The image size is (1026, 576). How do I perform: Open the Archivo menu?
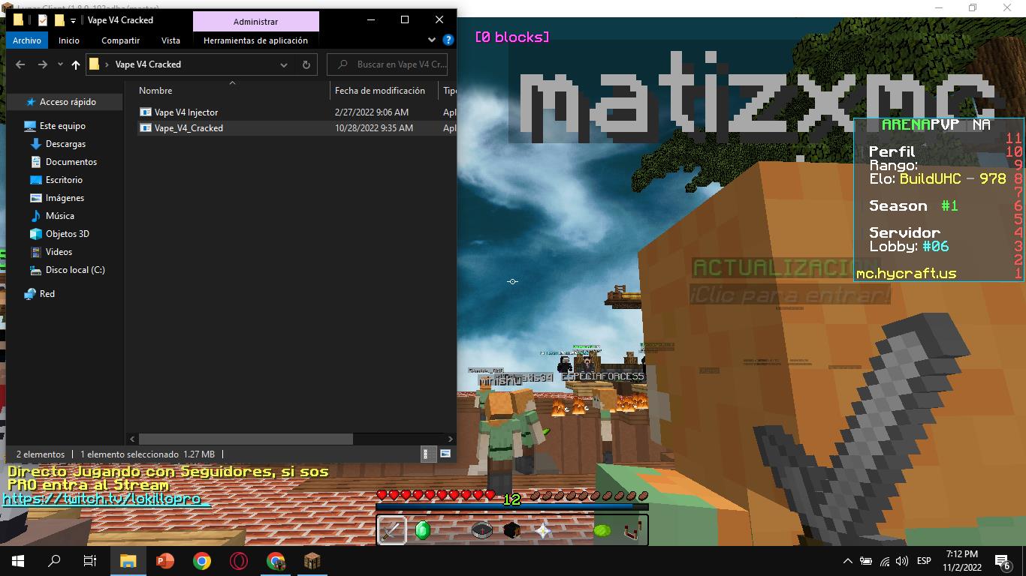27,40
